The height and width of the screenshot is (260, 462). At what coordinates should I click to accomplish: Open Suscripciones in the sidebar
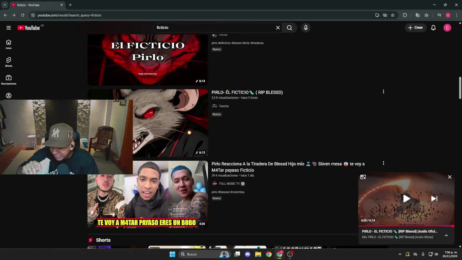[x=9, y=80]
